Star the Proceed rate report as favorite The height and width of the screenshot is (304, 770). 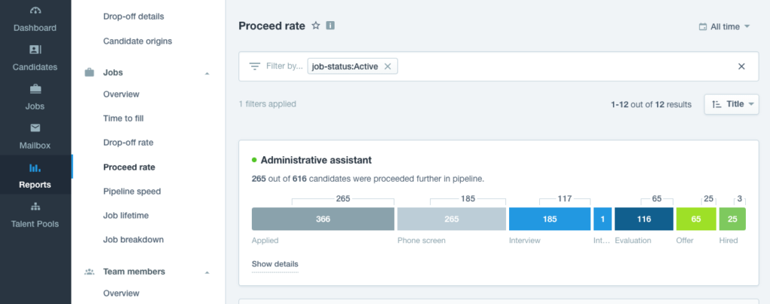[316, 26]
